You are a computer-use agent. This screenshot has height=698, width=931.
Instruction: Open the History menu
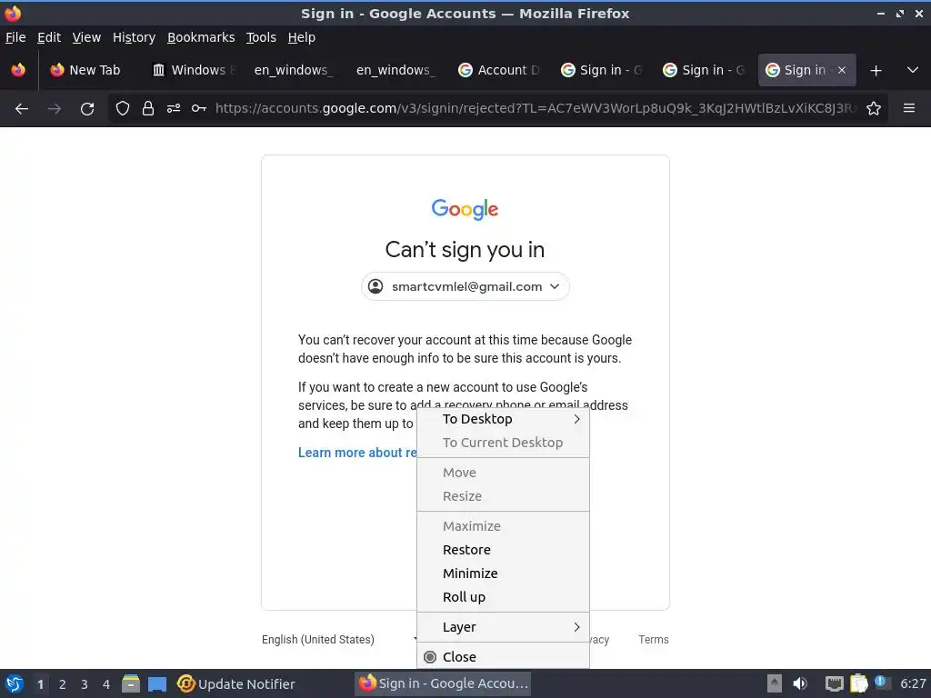pos(134,37)
